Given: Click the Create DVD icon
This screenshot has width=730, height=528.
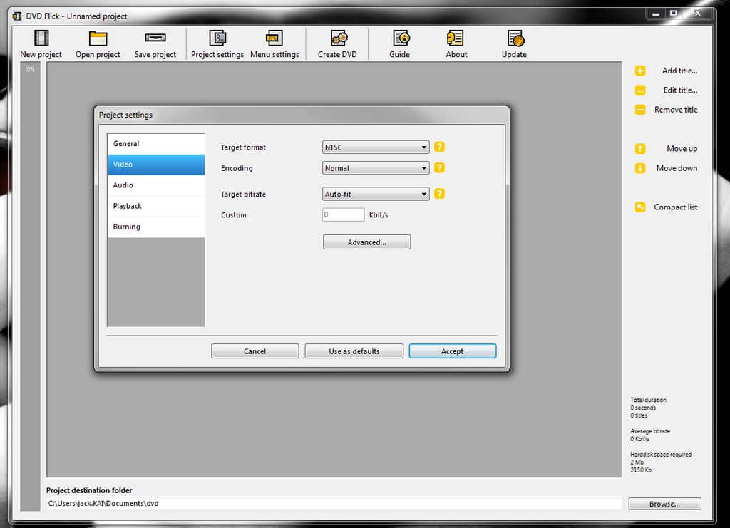Looking at the screenshot, I should 339,38.
